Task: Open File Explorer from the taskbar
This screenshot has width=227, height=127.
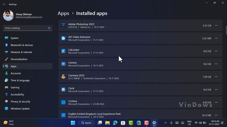Action: click(x=107, y=123)
